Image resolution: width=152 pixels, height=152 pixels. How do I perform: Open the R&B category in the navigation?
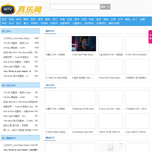coord(4,23)
